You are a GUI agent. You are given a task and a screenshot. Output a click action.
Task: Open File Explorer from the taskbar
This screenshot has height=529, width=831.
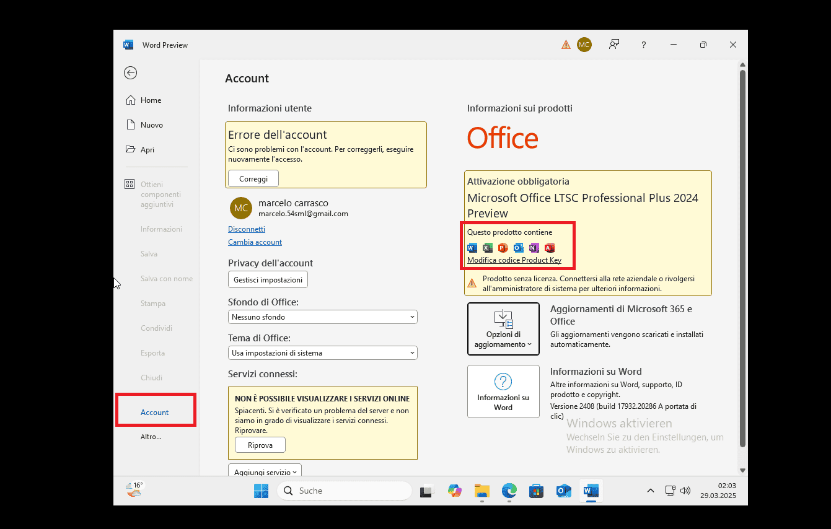[482, 491]
